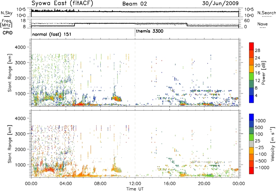Pick the red top segment of the Power color bar
The height and width of the screenshot is (191, 276).
(x=252, y=46)
